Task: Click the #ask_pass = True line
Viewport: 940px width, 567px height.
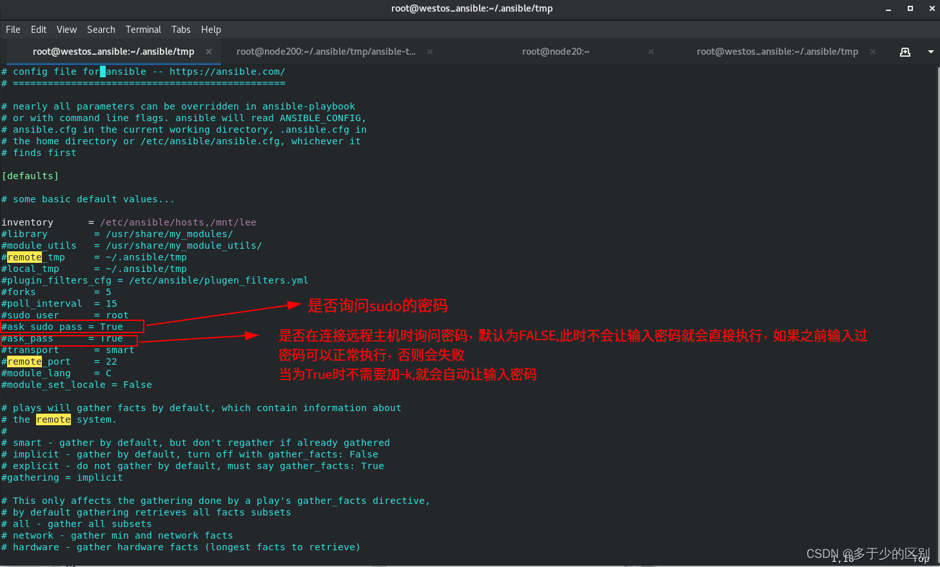Action: coord(62,338)
